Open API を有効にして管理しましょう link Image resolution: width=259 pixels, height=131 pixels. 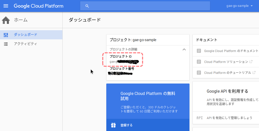coord(229,118)
